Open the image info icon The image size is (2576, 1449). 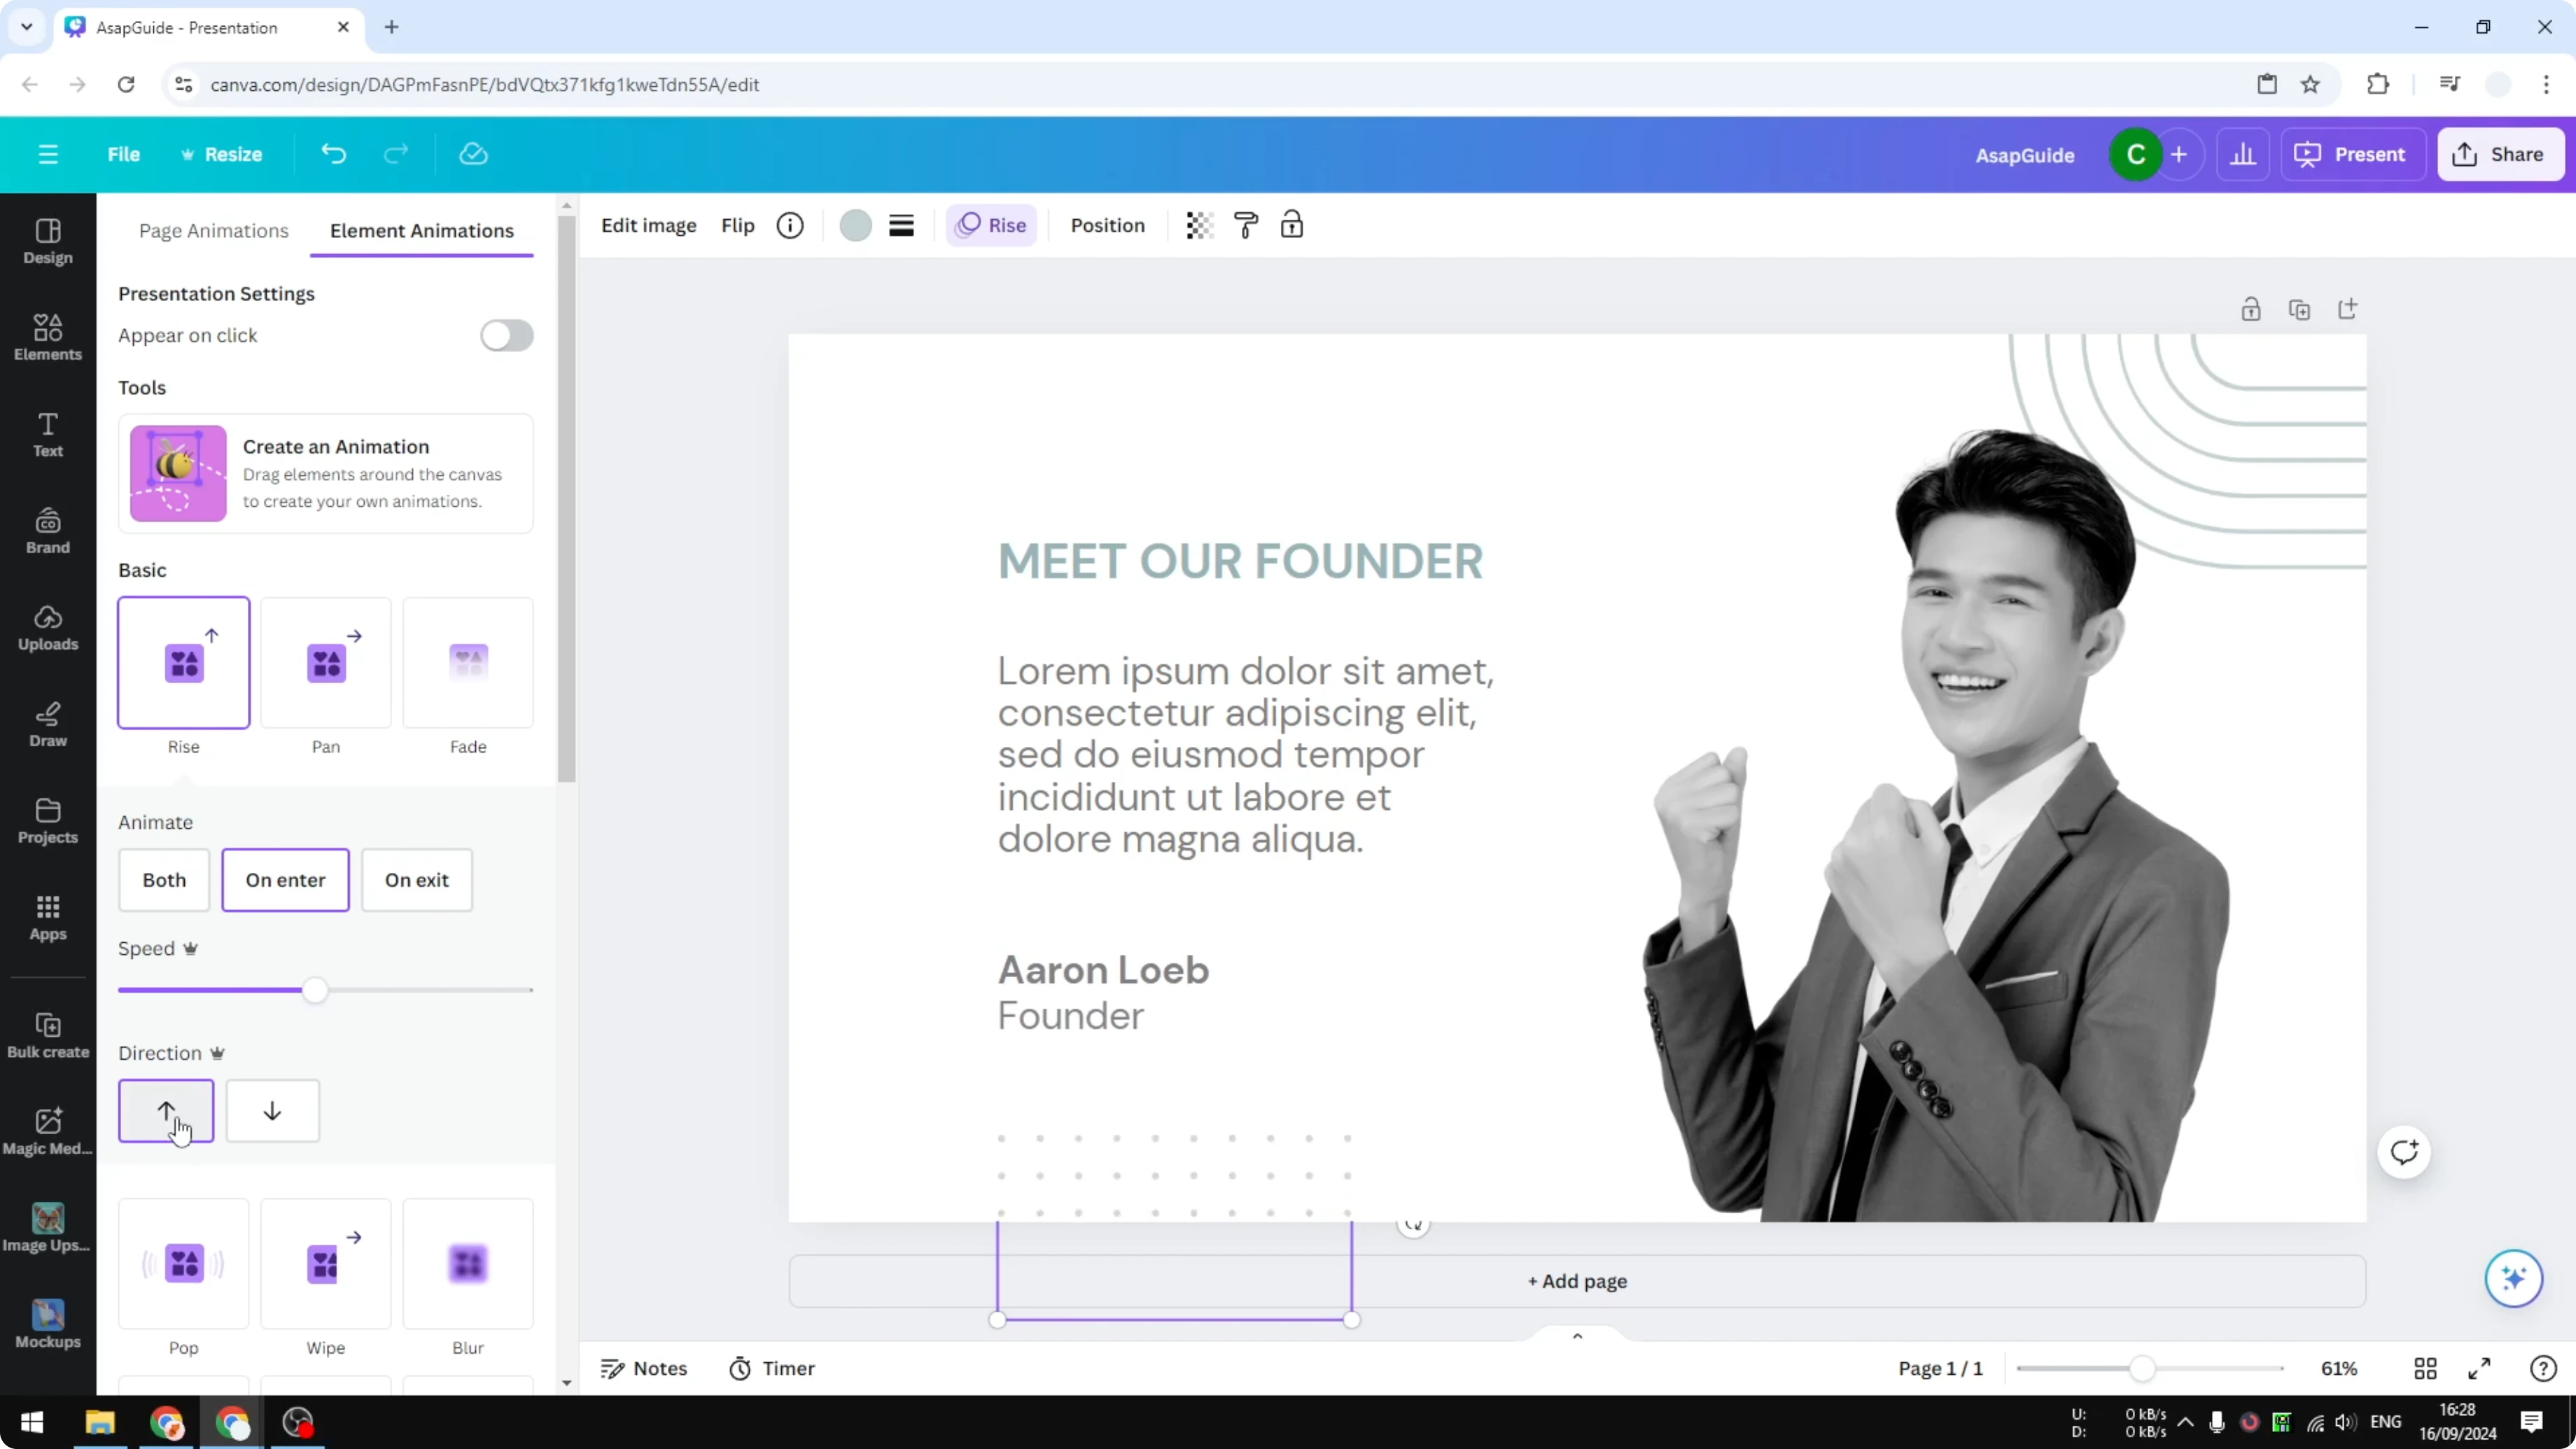tap(790, 226)
